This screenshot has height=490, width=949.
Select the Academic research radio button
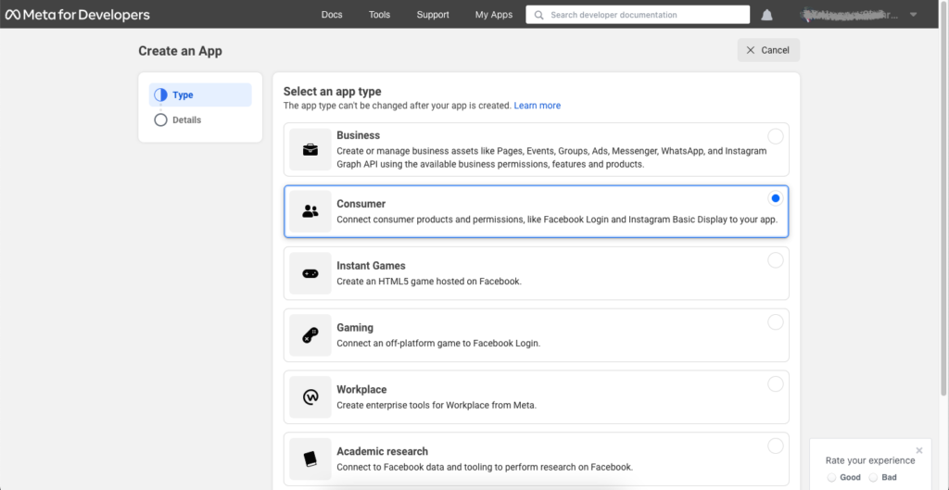point(776,446)
